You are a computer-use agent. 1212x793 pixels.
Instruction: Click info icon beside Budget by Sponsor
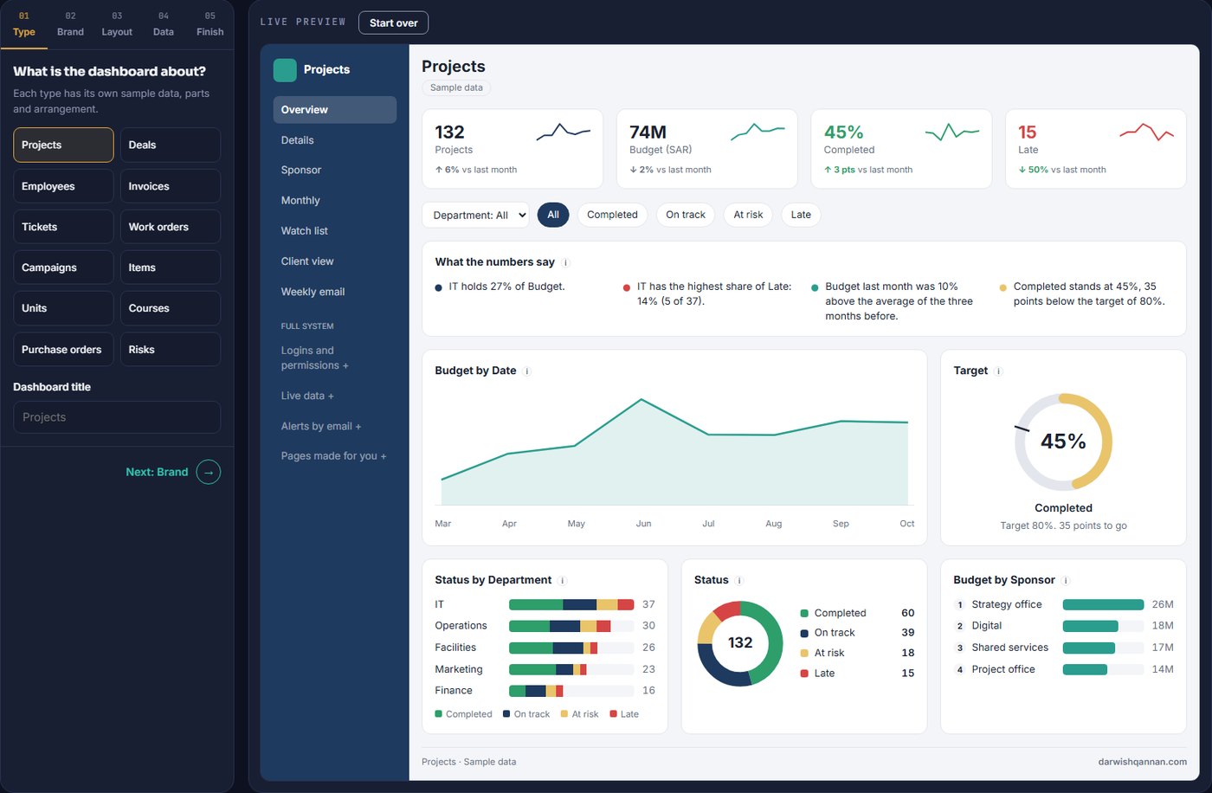point(1067,581)
